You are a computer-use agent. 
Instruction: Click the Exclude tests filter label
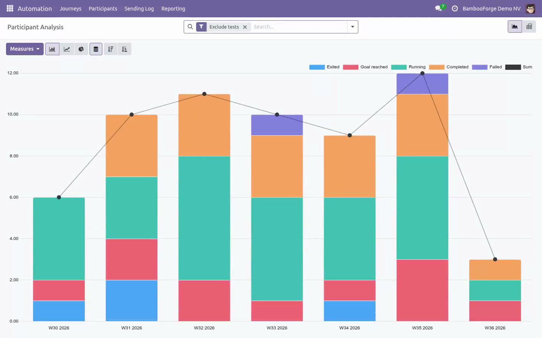pyautogui.click(x=224, y=27)
